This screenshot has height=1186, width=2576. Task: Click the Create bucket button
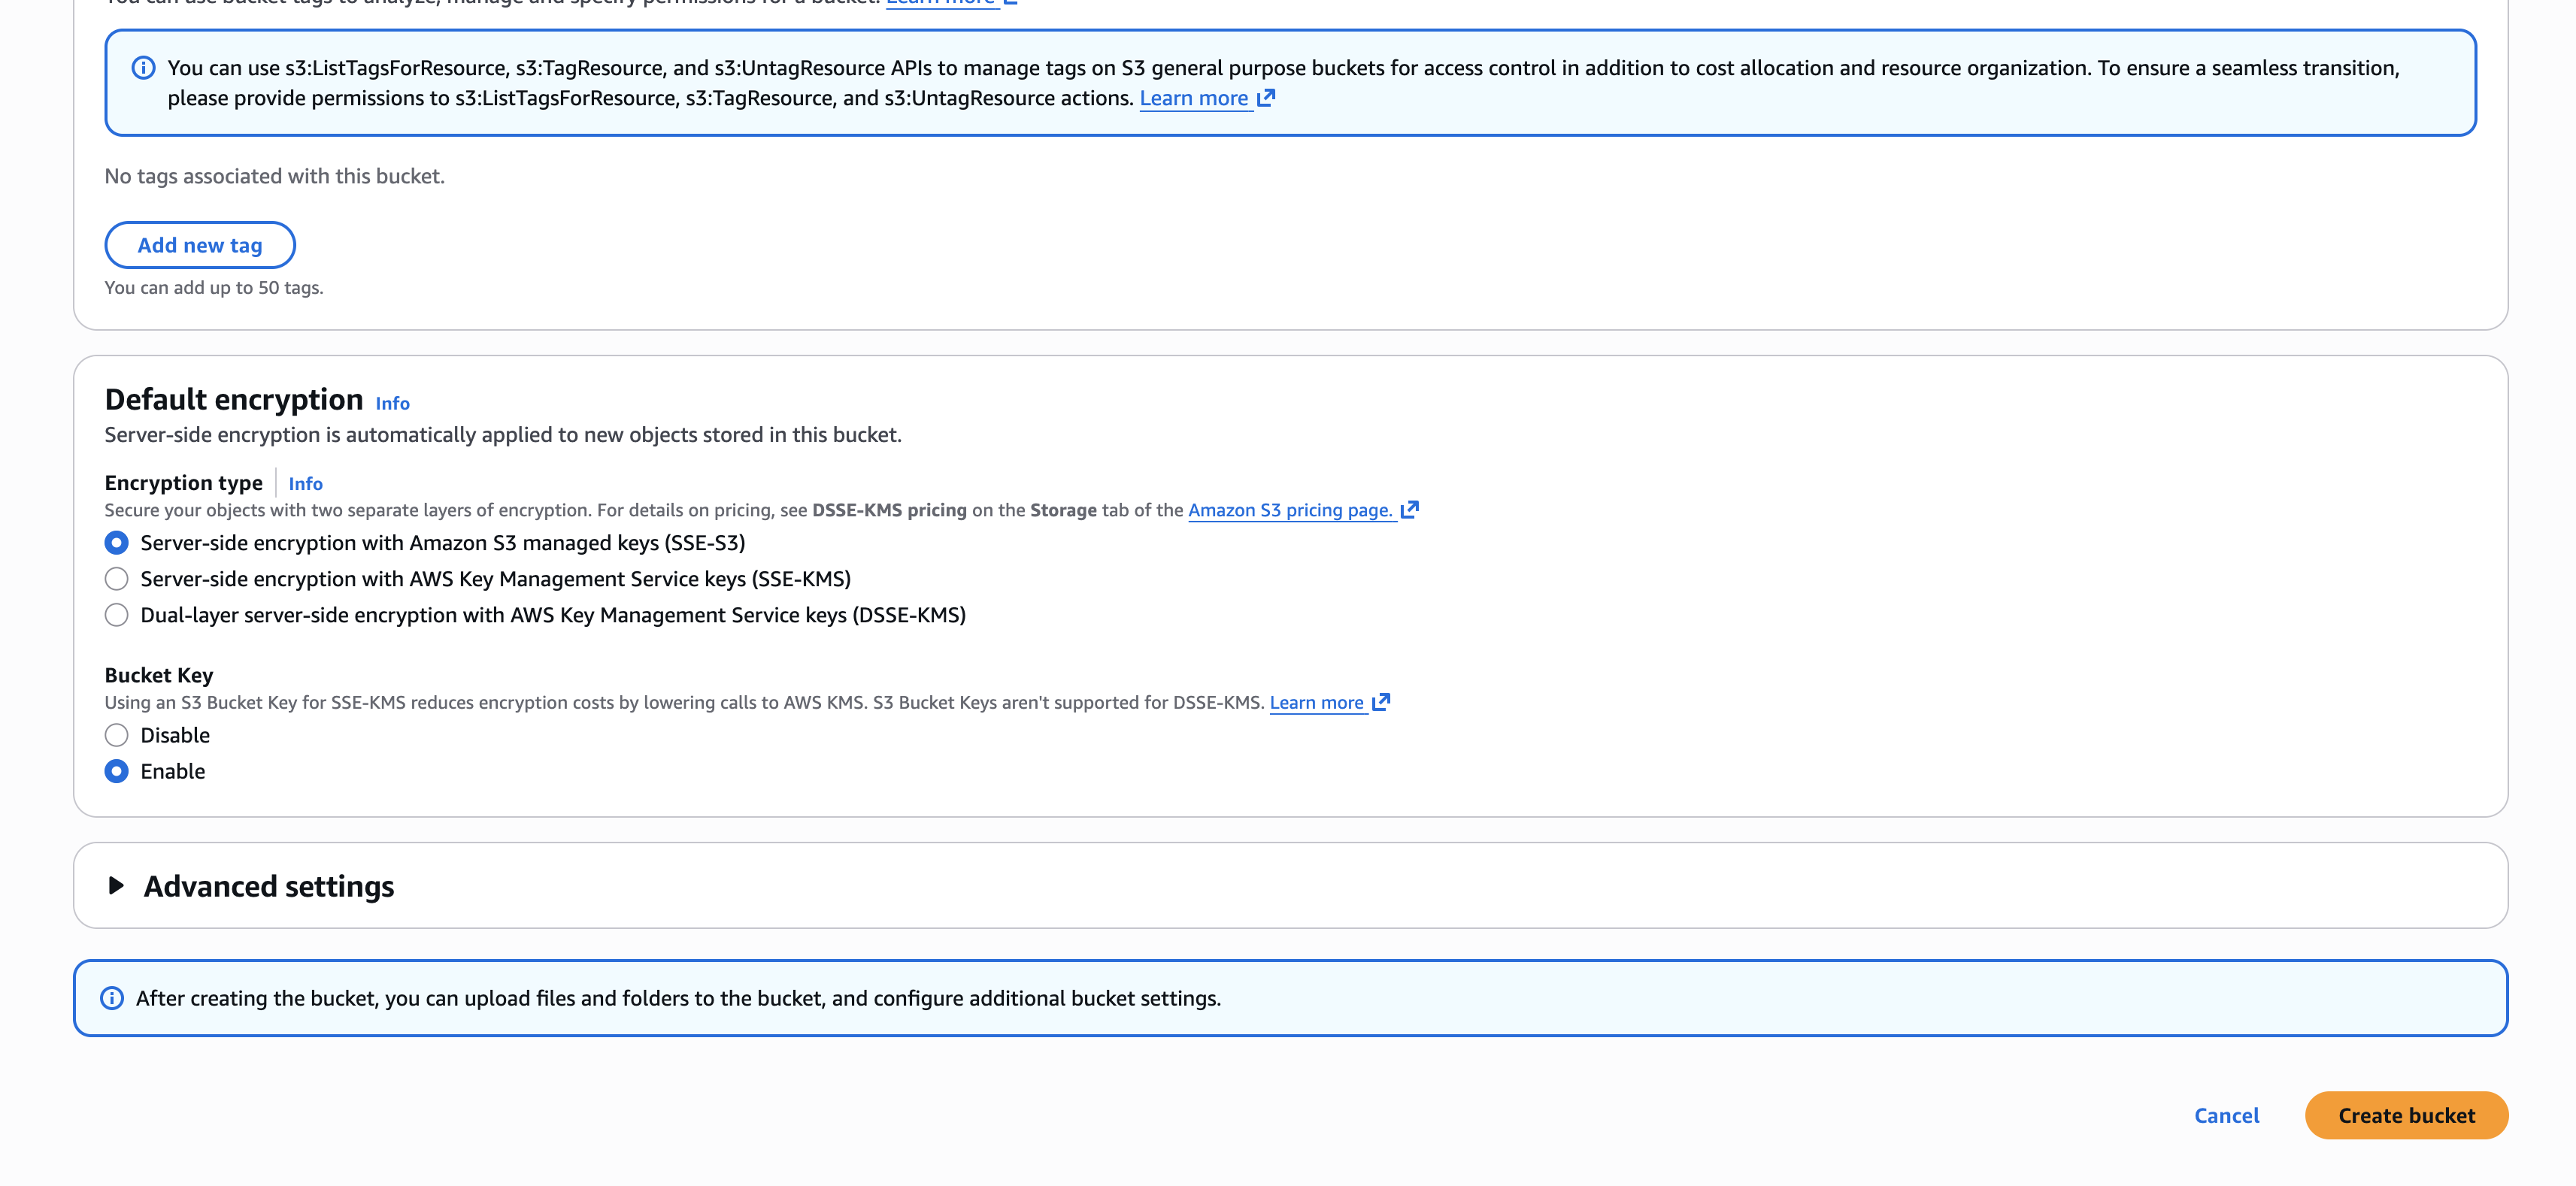pyautogui.click(x=2406, y=1115)
